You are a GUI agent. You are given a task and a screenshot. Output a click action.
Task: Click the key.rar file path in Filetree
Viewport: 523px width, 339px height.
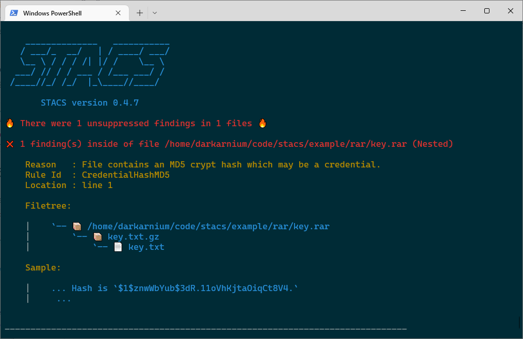pyautogui.click(x=208, y=226)
